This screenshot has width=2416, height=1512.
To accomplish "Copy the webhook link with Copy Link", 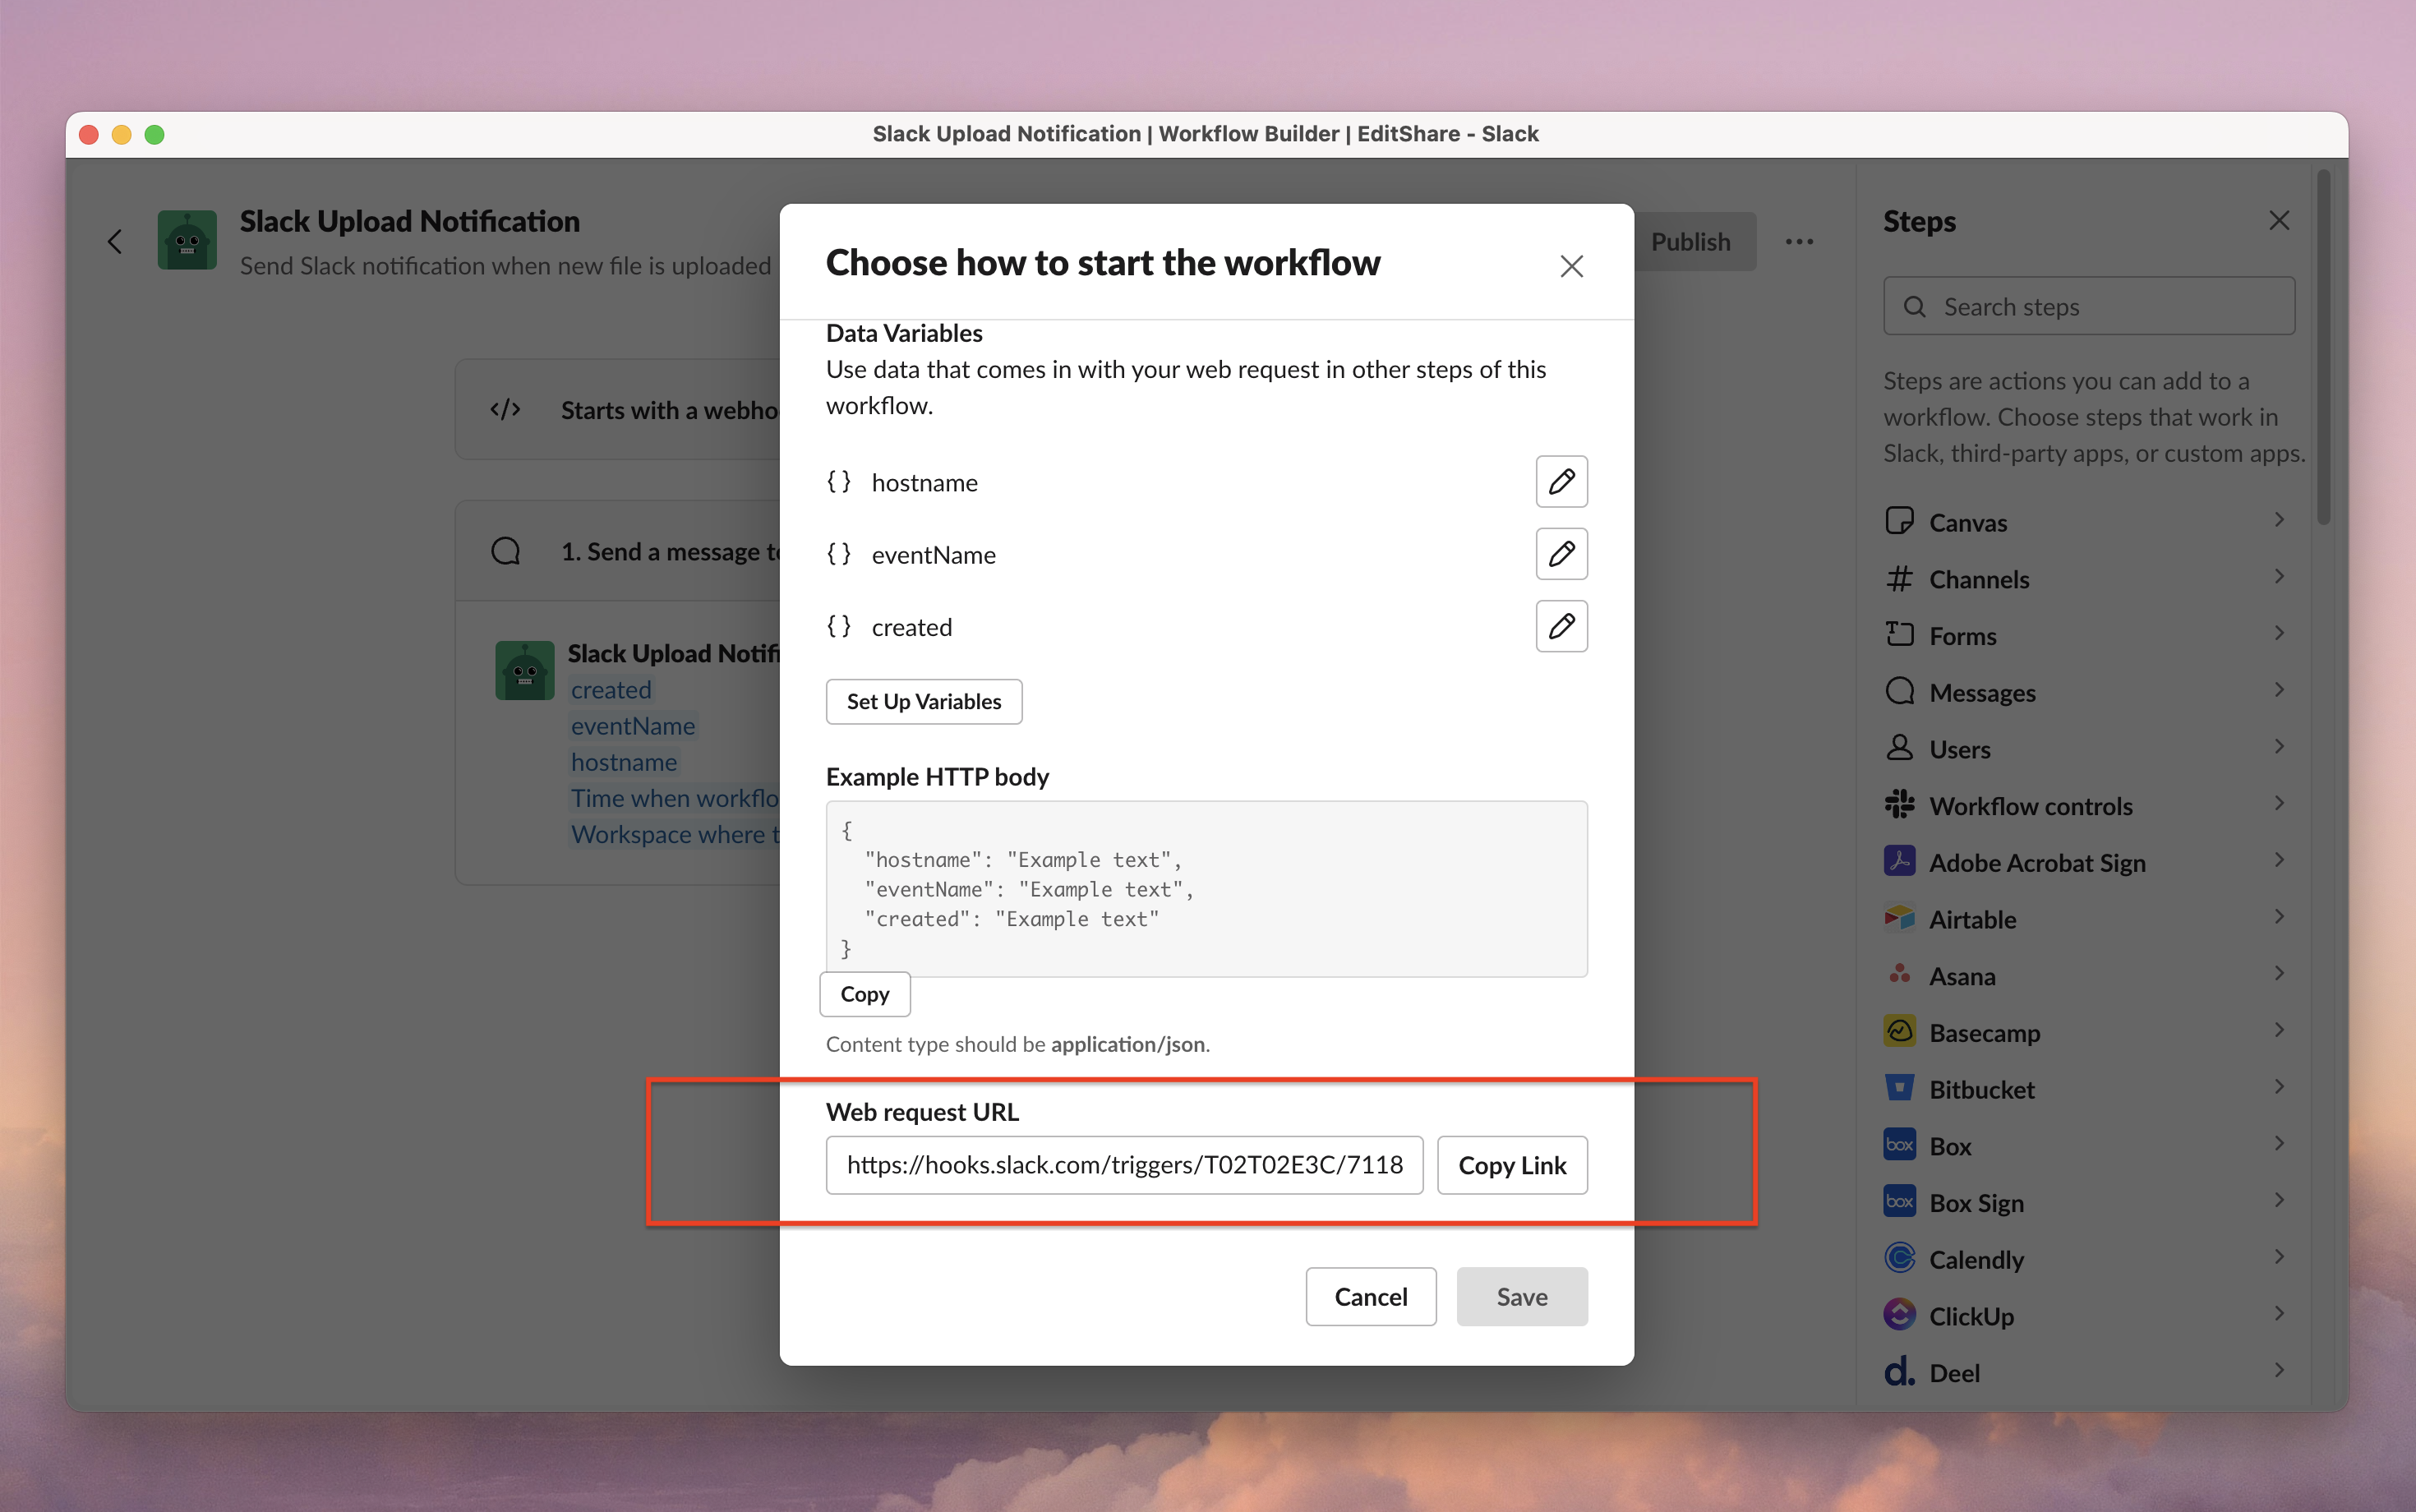I will tap(1511, 1164).
